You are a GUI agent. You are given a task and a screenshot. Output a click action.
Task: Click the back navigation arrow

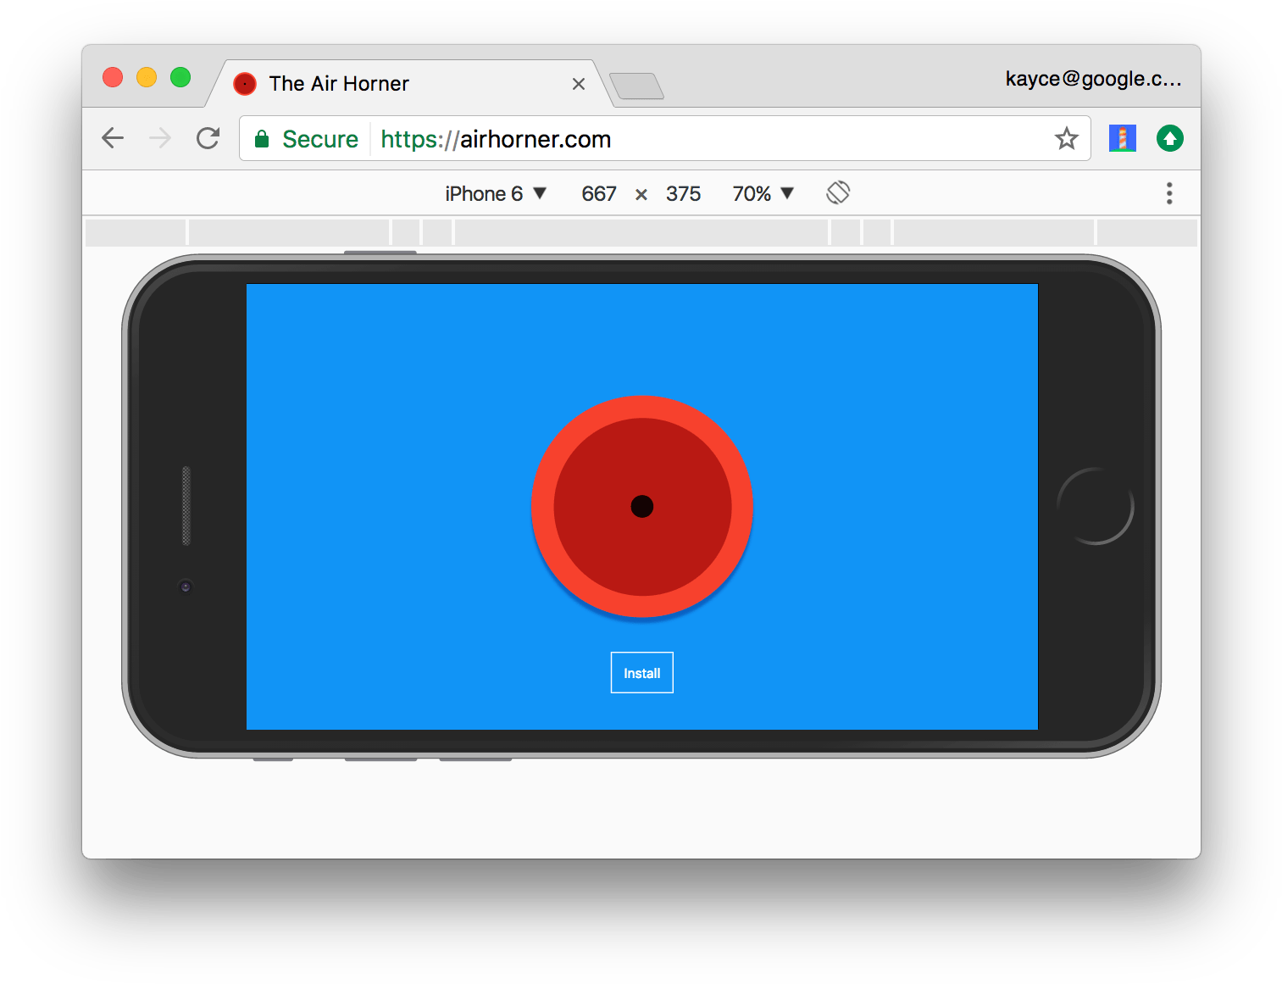point(113,138)
